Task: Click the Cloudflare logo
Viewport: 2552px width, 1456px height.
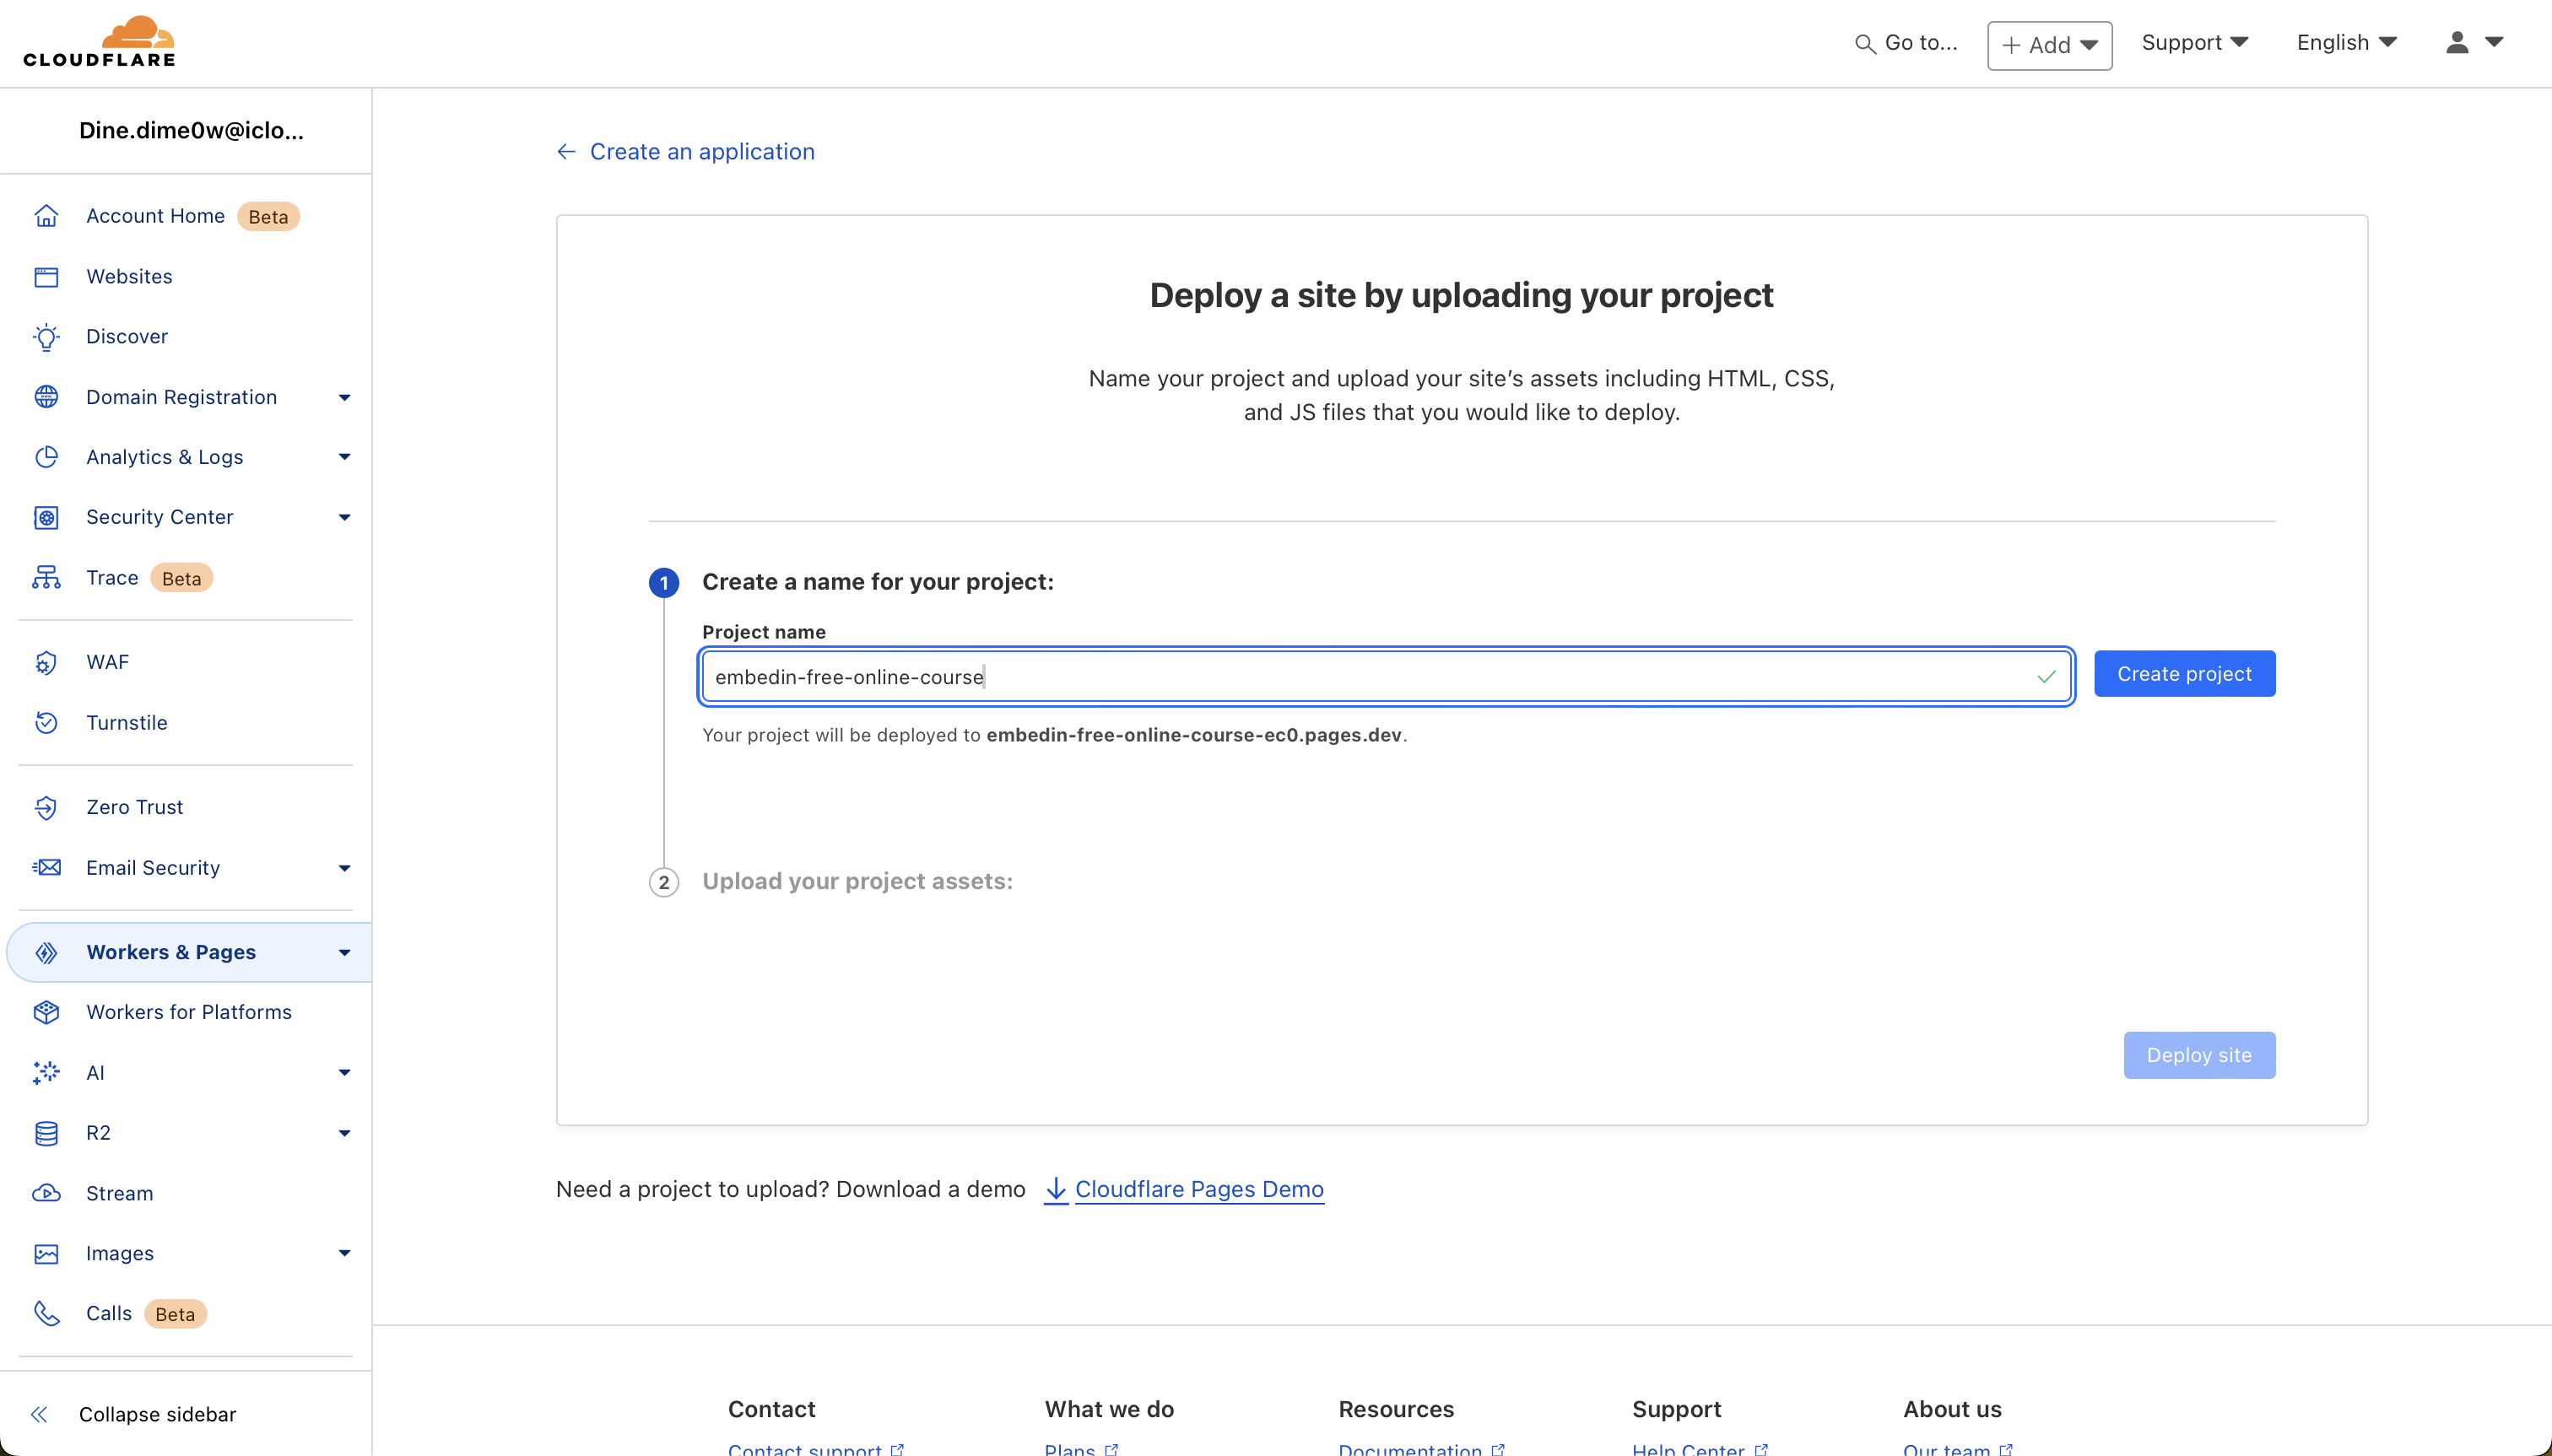Action: [x=99, y=42]
